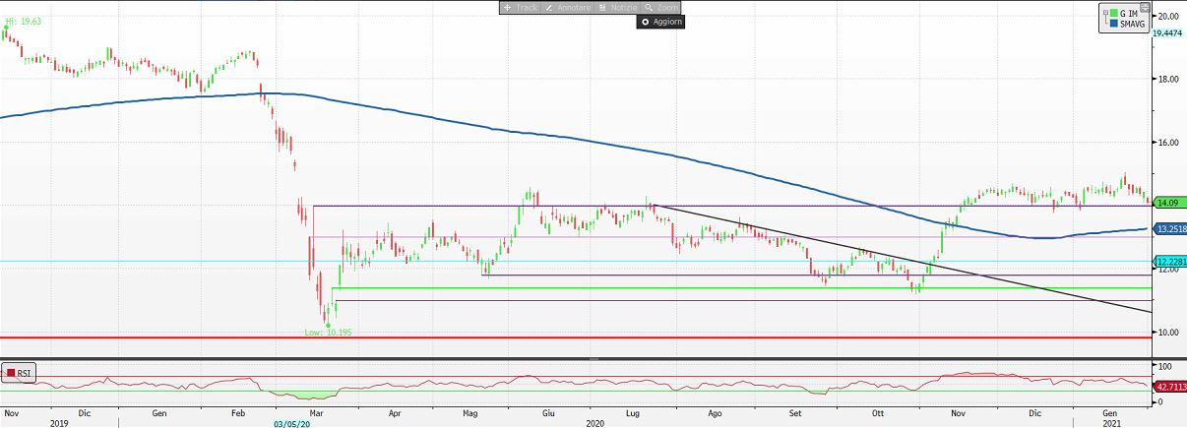Click the green G IM color swatch

tap(1114, 15)
